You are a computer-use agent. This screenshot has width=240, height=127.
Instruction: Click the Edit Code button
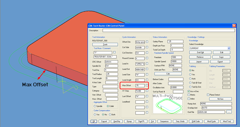pyautogui.click(x=196, y=121)
